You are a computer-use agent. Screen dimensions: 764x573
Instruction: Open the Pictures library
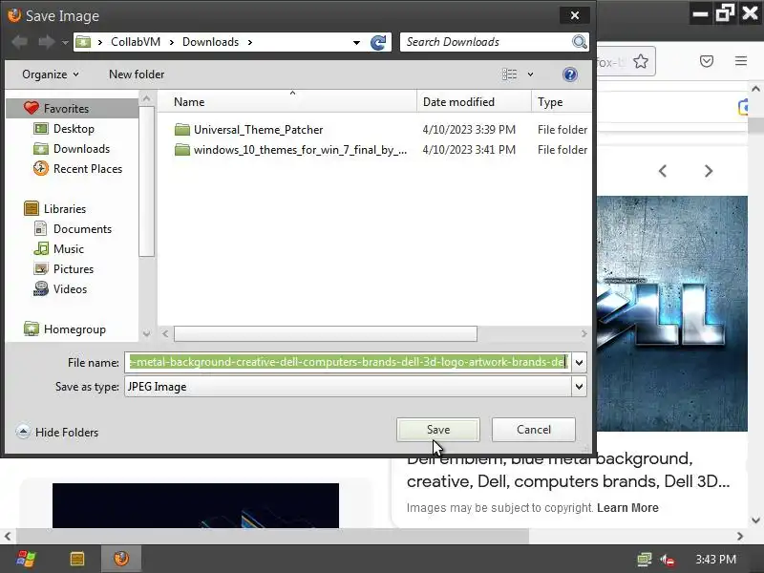coord(74,269)
